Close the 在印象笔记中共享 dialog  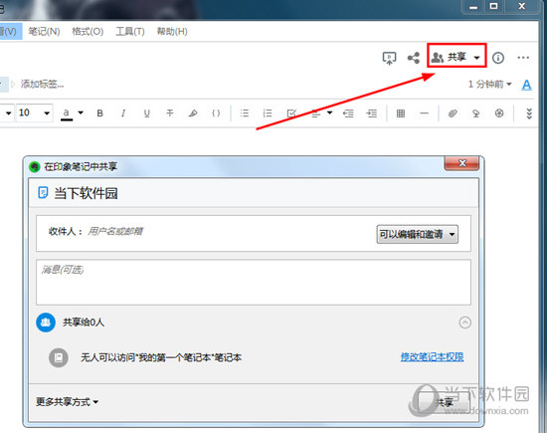tap(461, 163)
